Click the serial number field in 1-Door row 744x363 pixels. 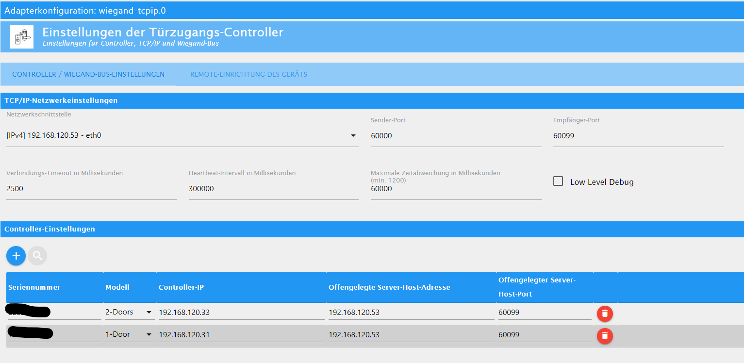(x=55, y=334)
